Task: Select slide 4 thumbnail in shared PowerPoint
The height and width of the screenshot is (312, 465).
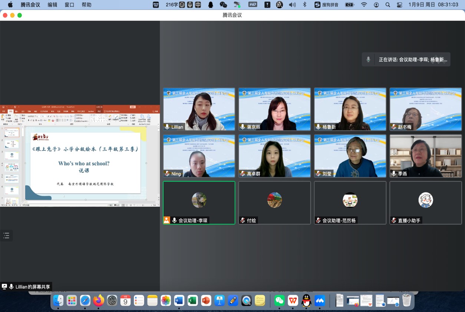Action: [x=12, y=167]
